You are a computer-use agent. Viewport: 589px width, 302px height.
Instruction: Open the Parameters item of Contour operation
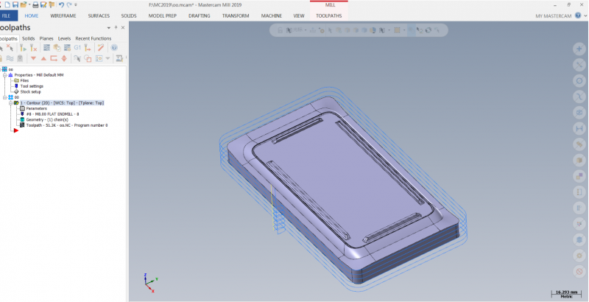tap(36, 108)
